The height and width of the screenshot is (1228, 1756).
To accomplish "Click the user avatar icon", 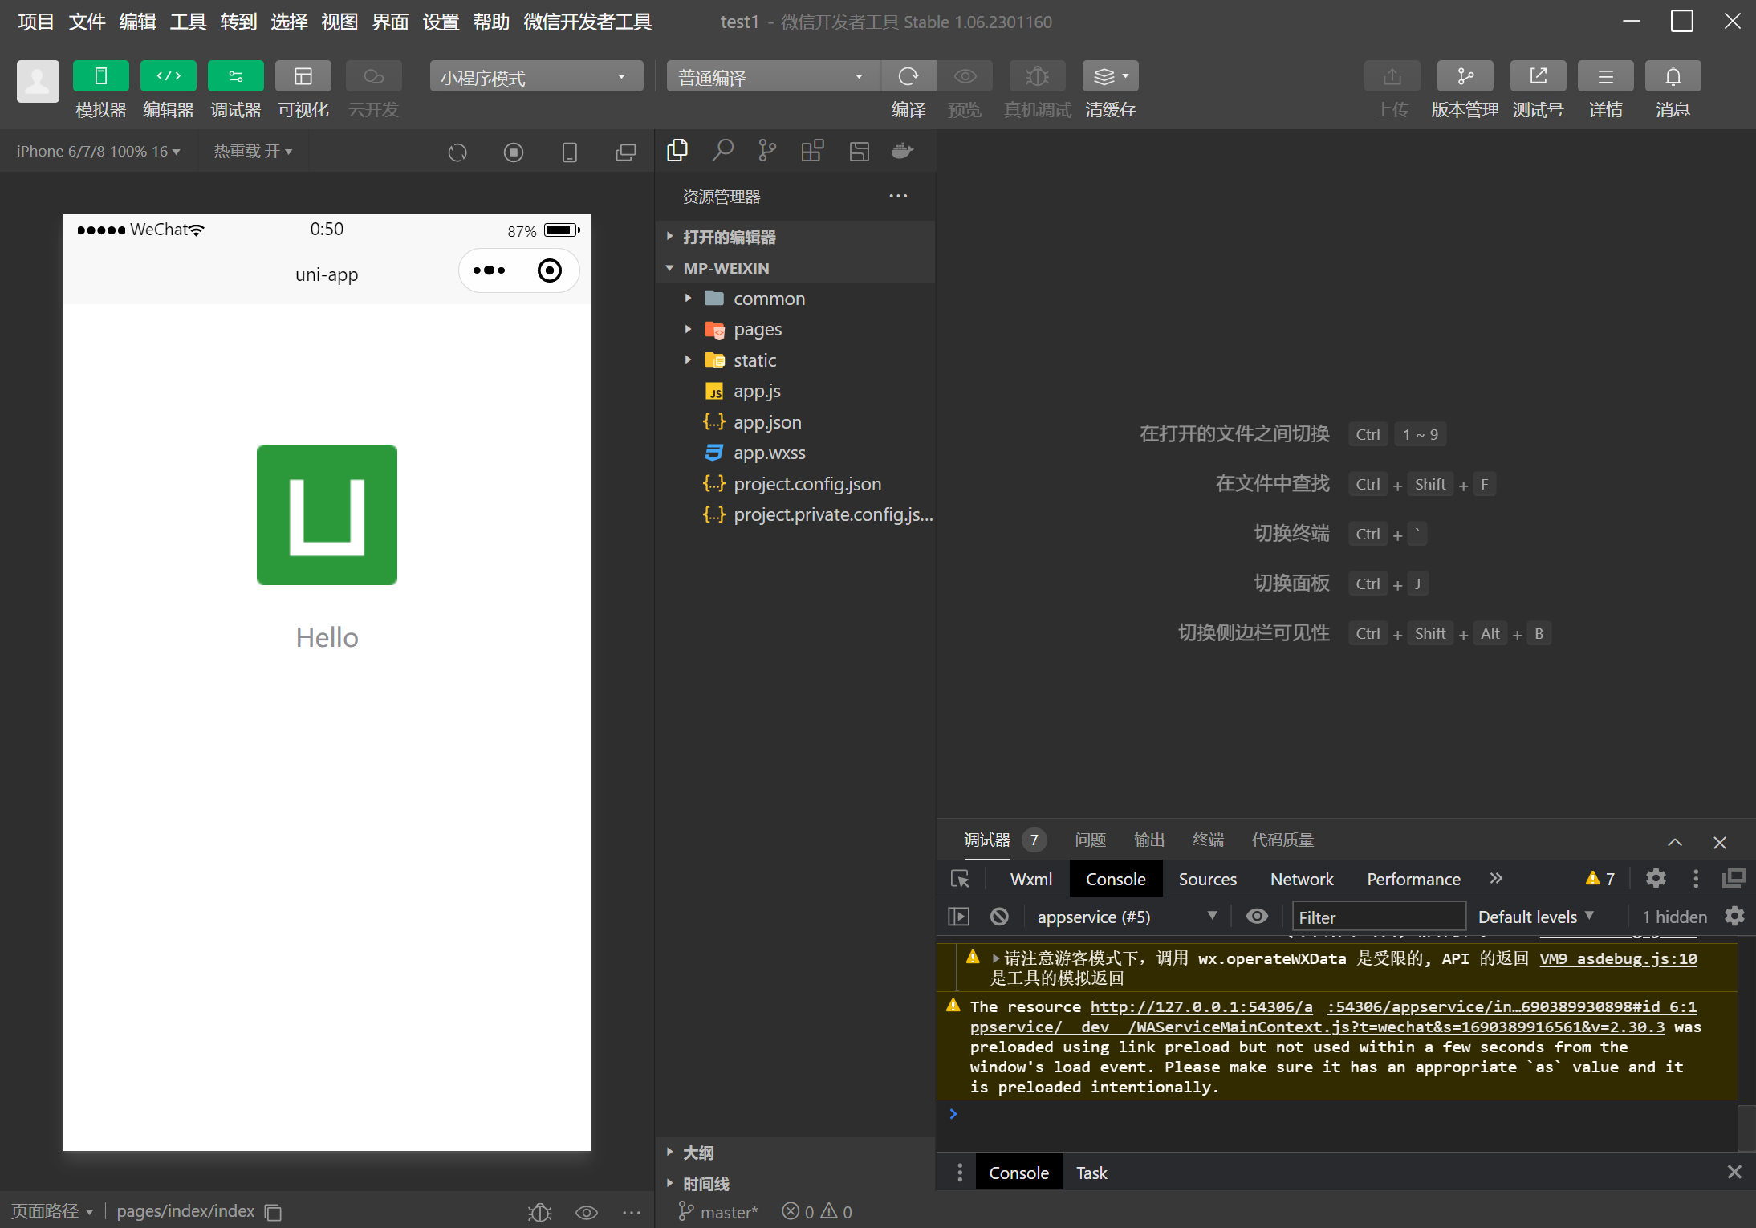I will [x=38, y=81].
